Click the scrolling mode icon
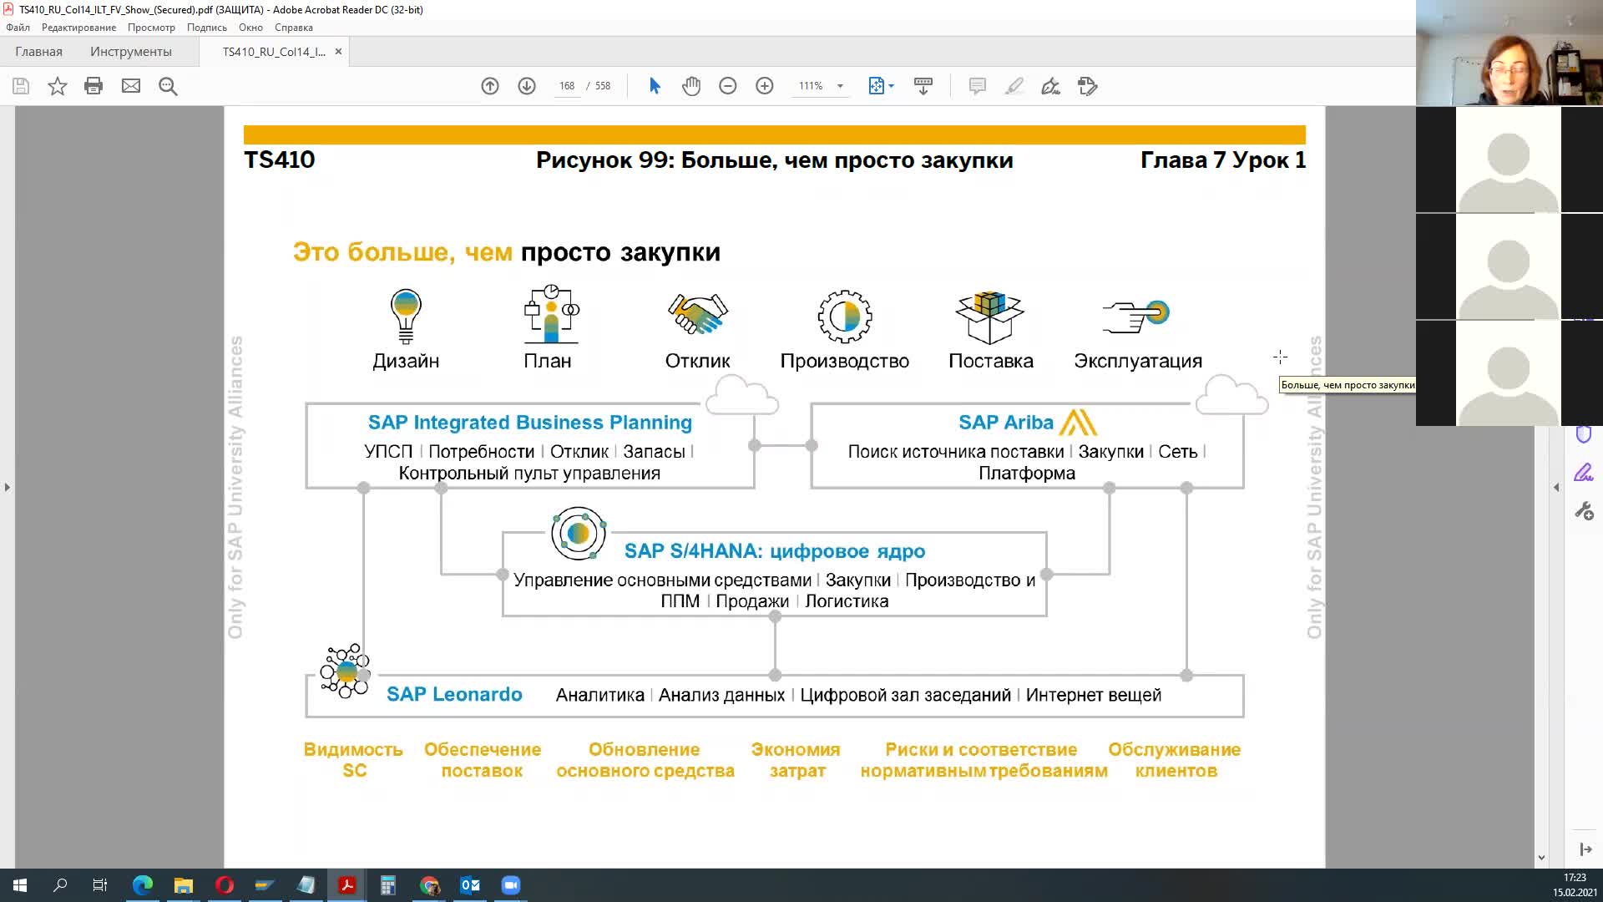Viewport: 1603px width, 902px height. 923,86
